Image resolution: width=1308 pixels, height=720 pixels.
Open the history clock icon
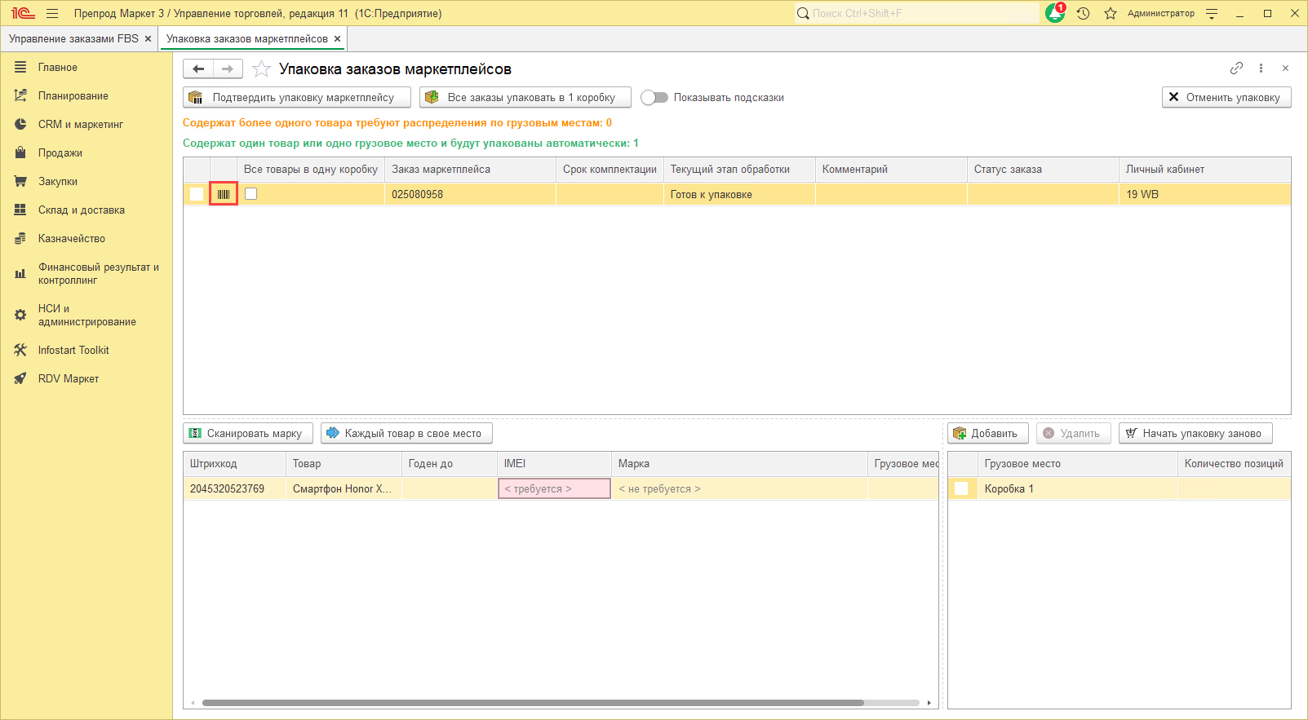1083,14
